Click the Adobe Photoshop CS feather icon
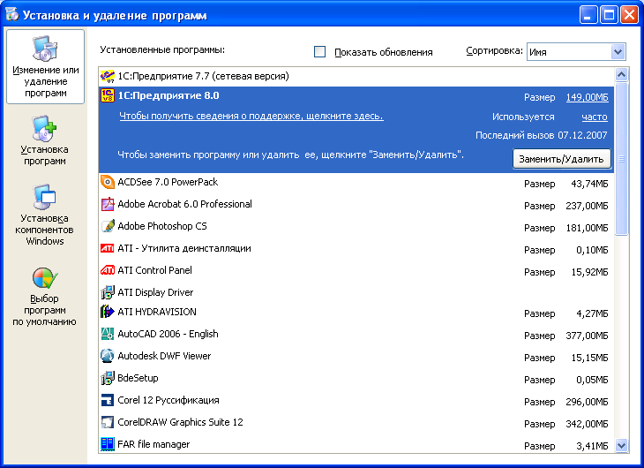 pyautogui.click(x=108, y=226)
